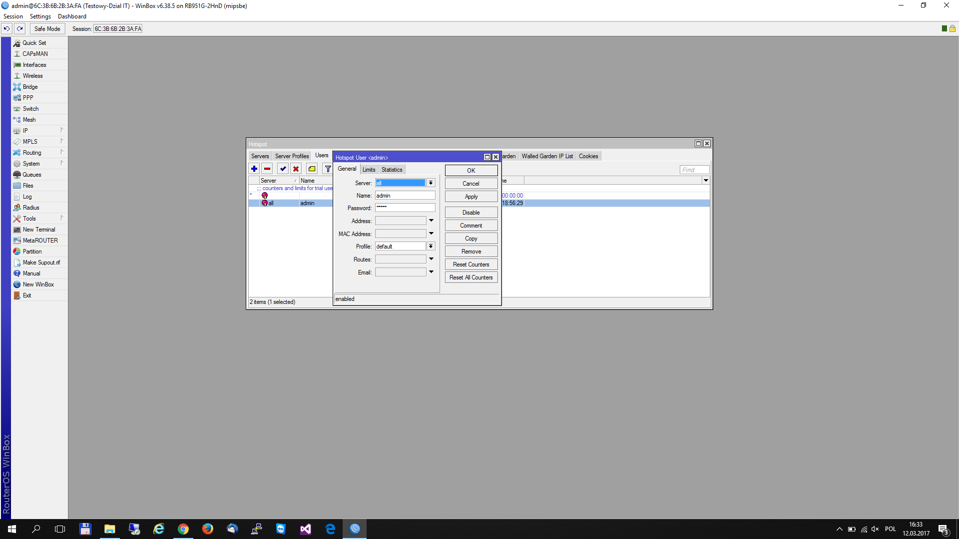
Task: Open the column filter dropdown next to Find
Action: 706,180
